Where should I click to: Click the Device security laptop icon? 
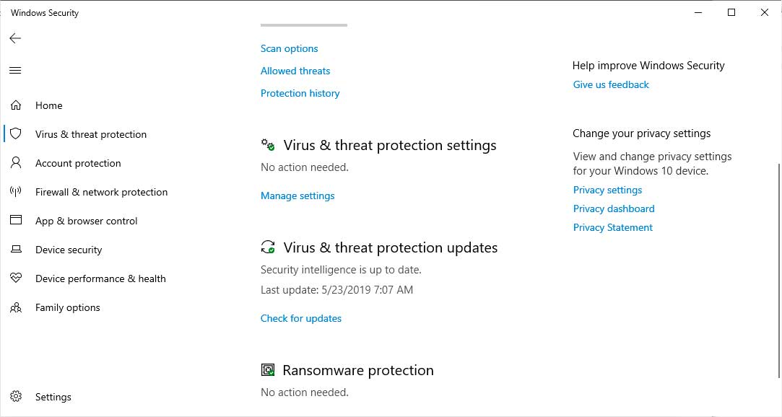click(x=16, y=250)
